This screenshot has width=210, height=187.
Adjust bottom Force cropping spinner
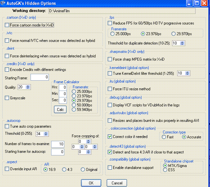(88, 152)
